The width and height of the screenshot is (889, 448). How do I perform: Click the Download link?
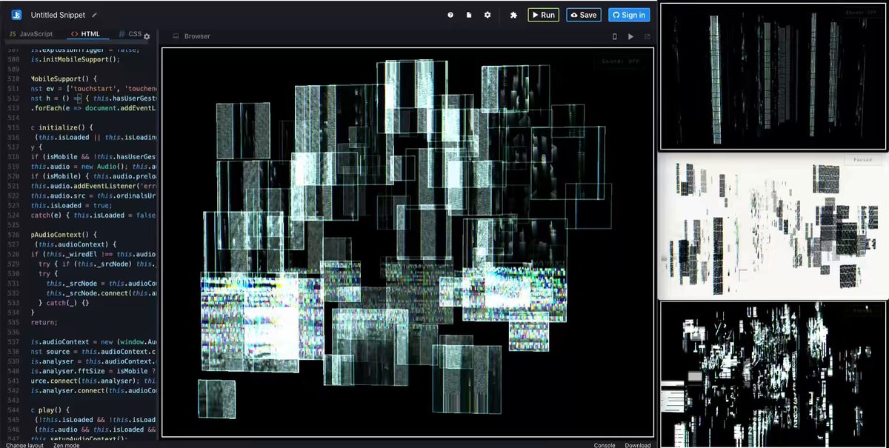[638, 445]
